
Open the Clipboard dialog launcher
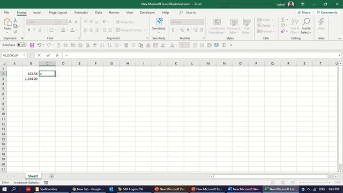point(22,38)
